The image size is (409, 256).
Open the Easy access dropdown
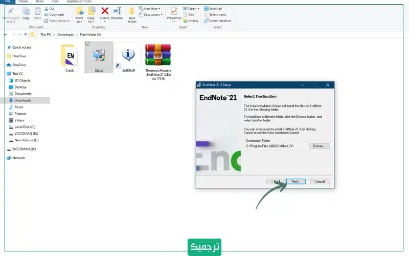coord(151,15)
